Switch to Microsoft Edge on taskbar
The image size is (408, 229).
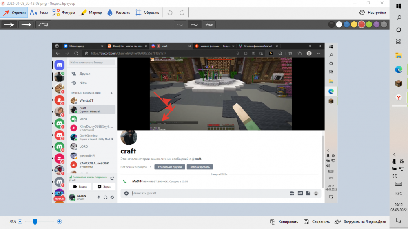tap(399, 70)
